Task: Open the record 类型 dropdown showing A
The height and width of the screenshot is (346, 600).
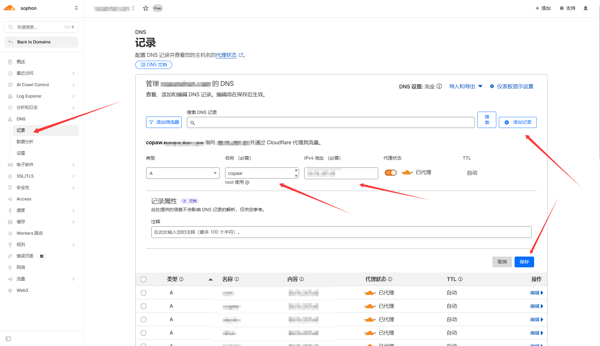Action: pyautogui.click(x=183, y=173)
